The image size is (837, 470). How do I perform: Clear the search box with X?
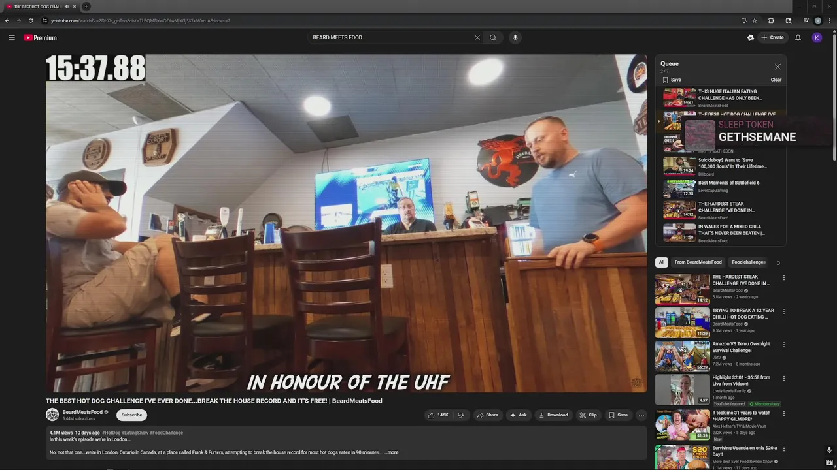477,37
